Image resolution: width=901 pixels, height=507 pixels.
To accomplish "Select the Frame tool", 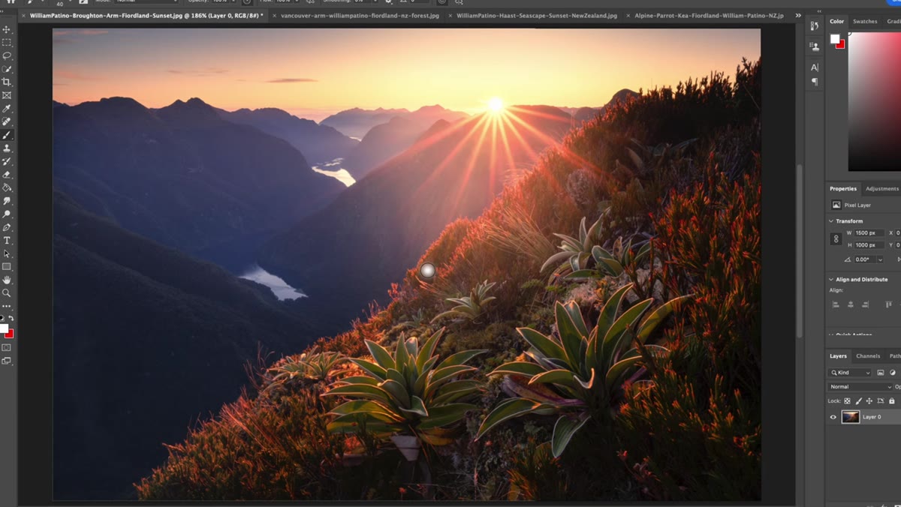I will pyautogui.click(x=7, y=95).
